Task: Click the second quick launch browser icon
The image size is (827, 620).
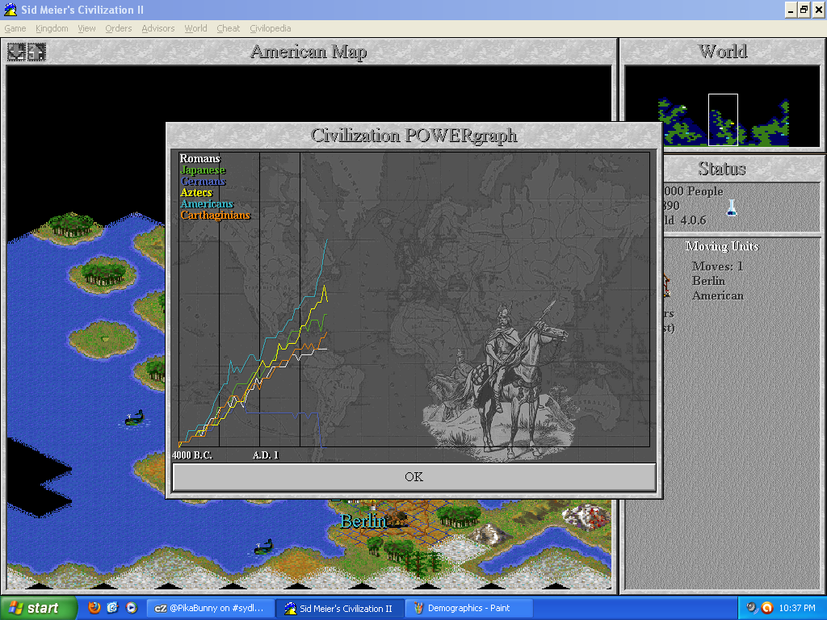Action: 112,608
